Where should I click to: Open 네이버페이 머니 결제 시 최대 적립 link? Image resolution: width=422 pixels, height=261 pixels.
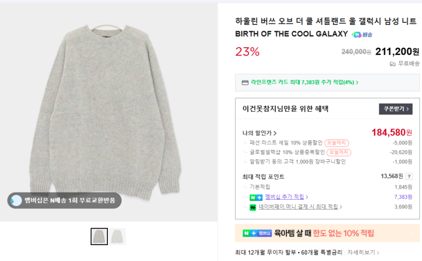300,207
